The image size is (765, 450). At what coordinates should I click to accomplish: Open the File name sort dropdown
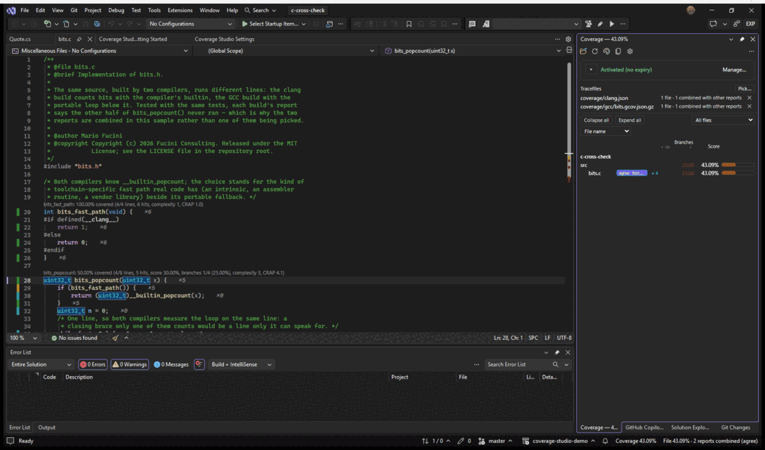click(x=605, y=131)
